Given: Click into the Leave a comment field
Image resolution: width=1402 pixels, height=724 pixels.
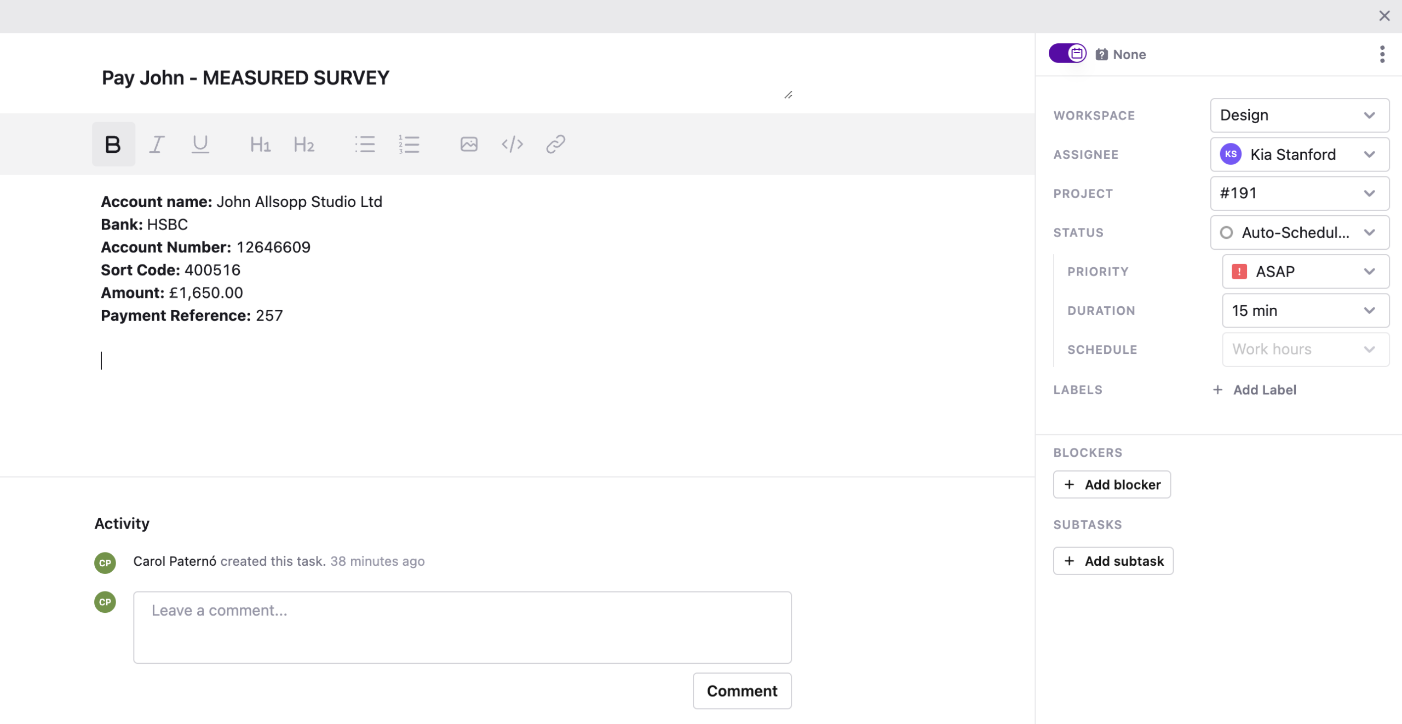Looking at the screenshot, I should pyautogui.click(x=462, y=627).
